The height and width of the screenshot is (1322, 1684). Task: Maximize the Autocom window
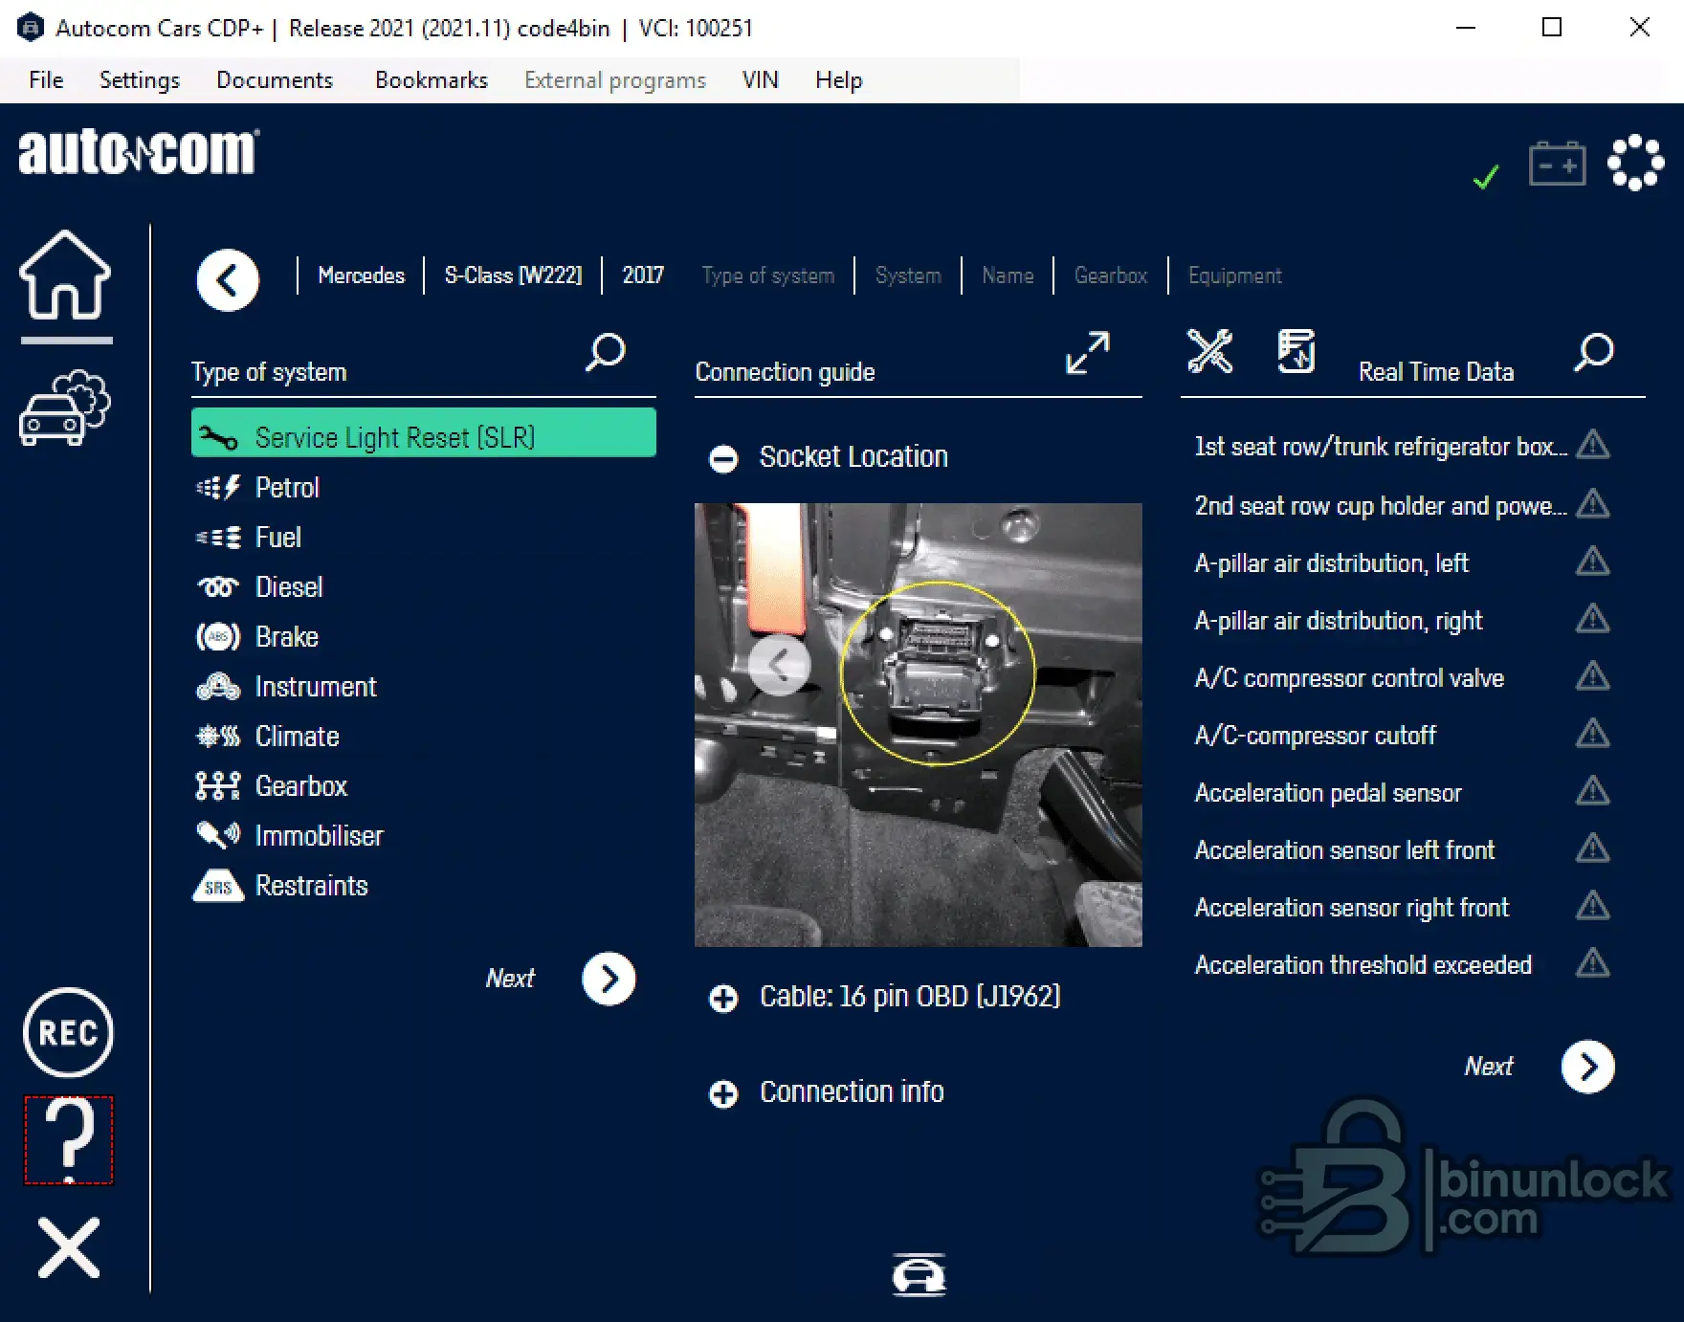click(1552, 28)
